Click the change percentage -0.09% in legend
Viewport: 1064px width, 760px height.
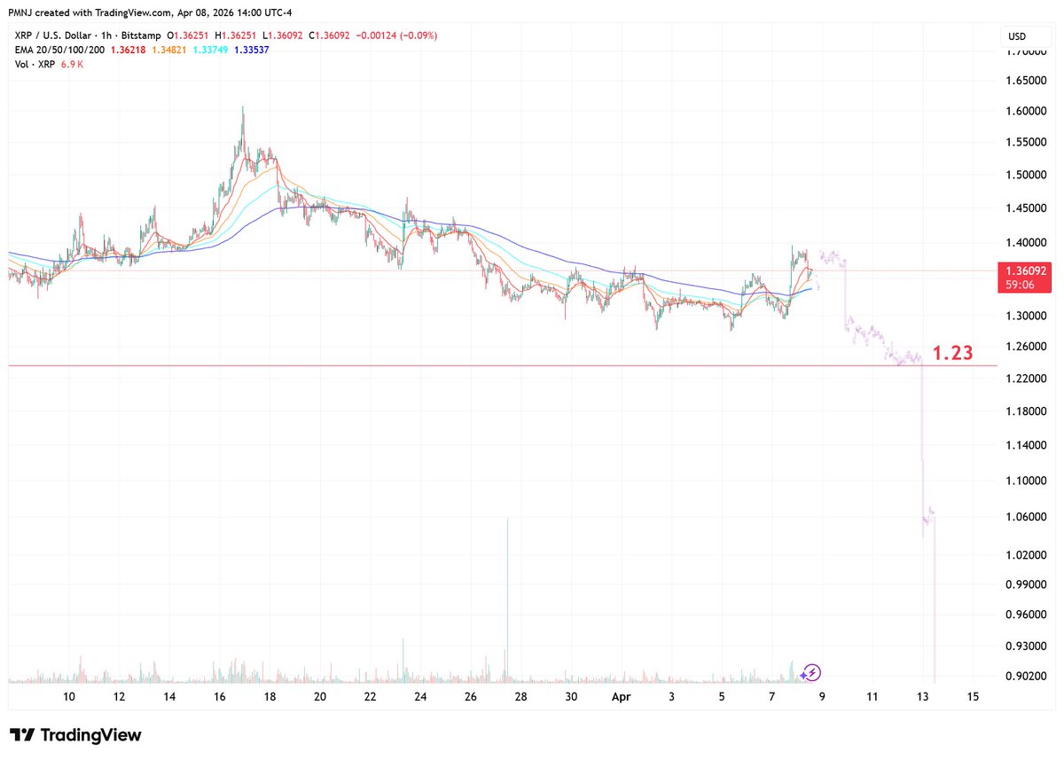pos(419,36)
